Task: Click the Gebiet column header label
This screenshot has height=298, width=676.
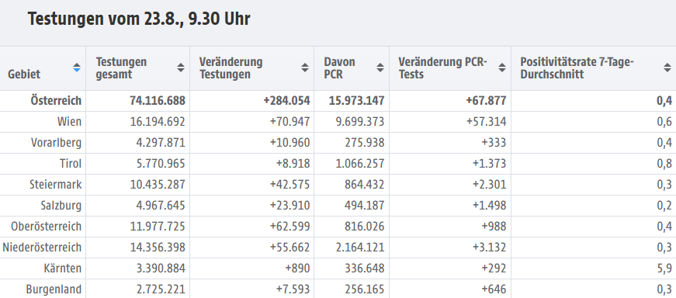Action: pyautogui.click(x=24, y=74)
